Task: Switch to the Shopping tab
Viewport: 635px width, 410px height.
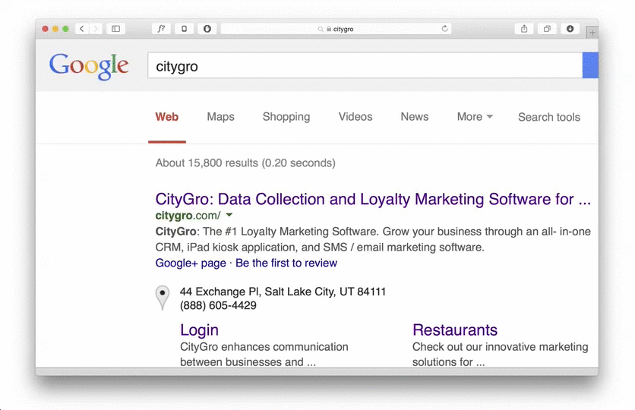Action: 286,117
